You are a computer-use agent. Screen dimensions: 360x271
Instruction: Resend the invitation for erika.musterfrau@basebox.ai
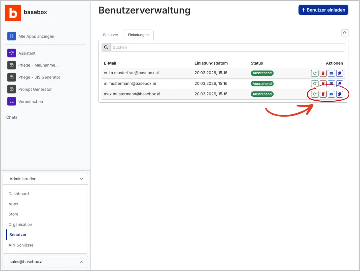(x=315, y=73)
